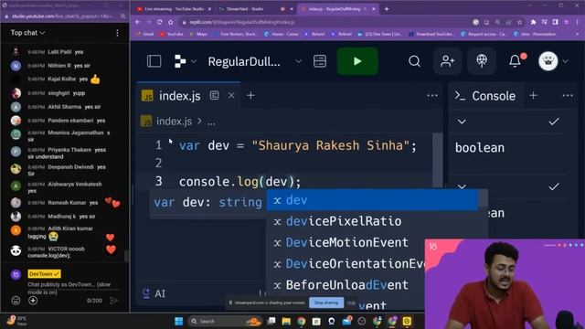585x329 pixels.
Task: Go to the browser home page
Action: point(171,22)
